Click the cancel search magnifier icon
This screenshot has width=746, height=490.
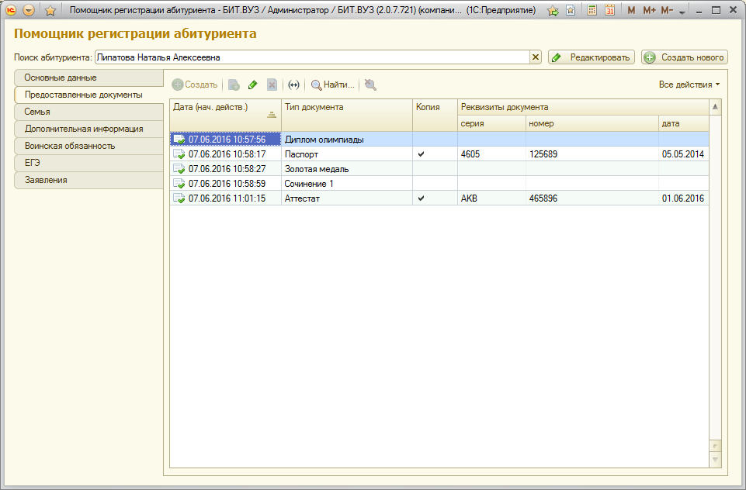point(370,85)
